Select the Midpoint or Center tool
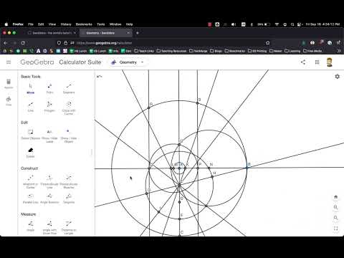This screenshot has height=258, width=344. point(31,181)
